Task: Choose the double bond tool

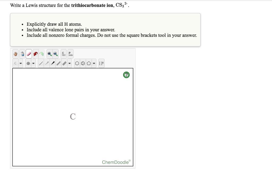Action: (x=59, y=63)
